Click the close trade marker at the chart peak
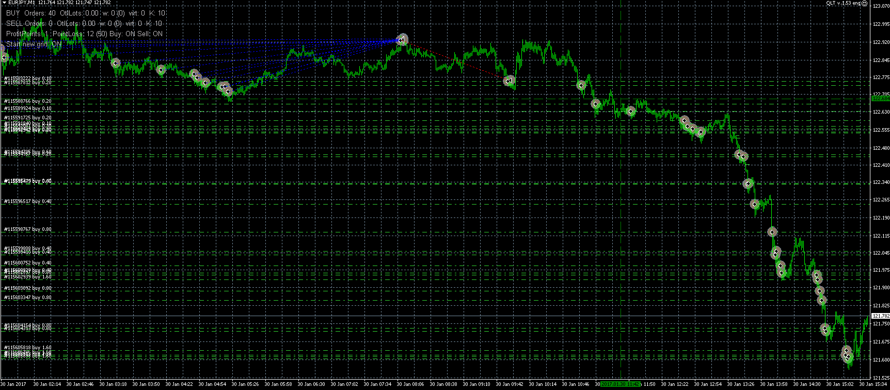The width and height of the screenshot is (890, 390). [403, 39]
